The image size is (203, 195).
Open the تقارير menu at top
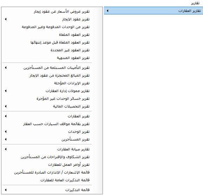point(195,3)
